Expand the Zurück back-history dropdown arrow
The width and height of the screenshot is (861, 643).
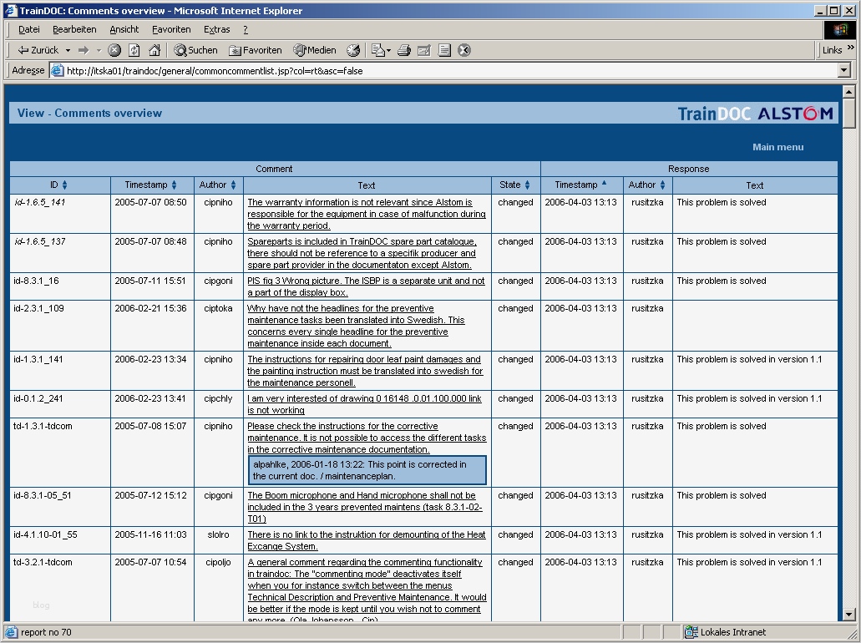(x=68, y=50)
